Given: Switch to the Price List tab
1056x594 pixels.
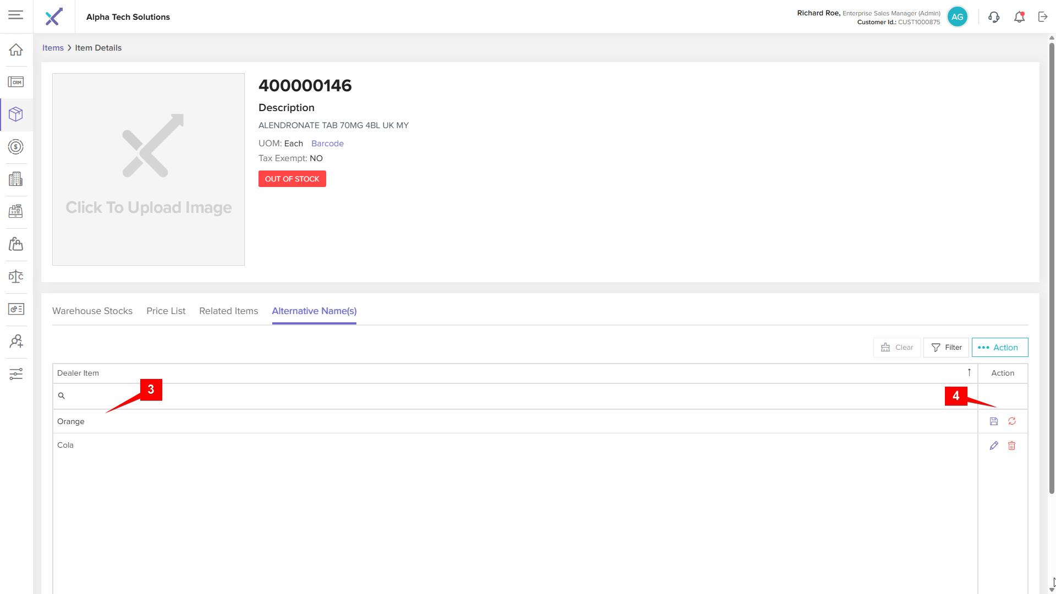Looking at the screenshot, I should coord(166,311).
